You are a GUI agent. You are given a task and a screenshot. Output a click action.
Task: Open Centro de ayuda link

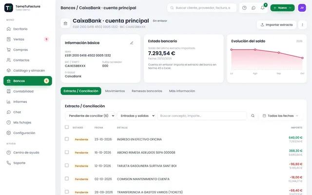point(28,153)
